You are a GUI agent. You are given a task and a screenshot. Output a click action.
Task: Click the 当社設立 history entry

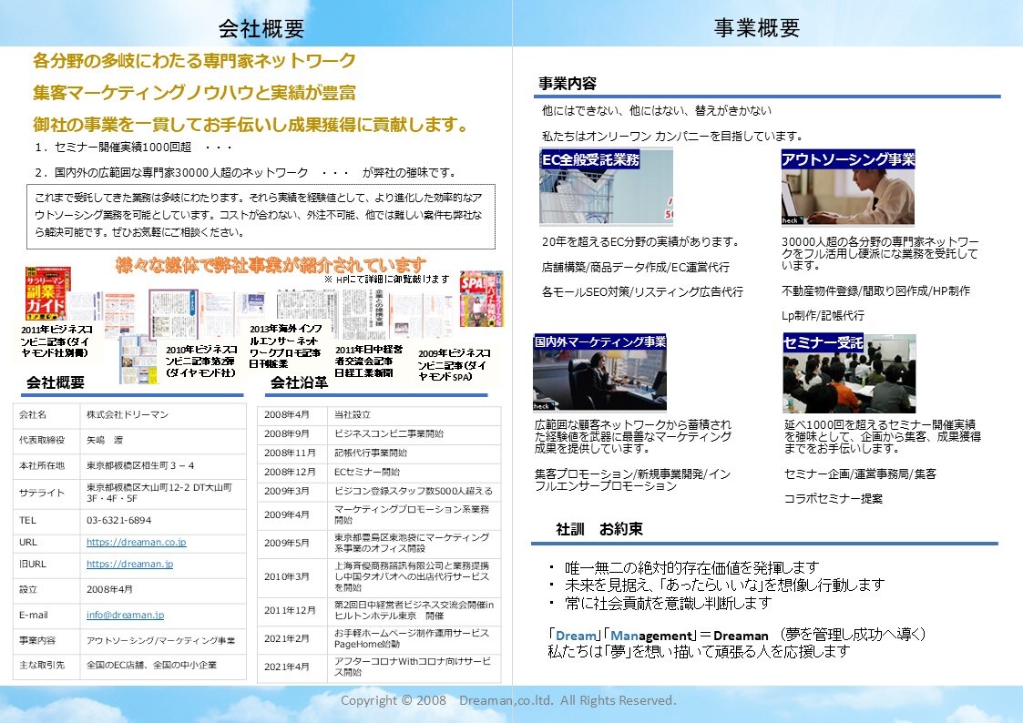pos(353,414)
